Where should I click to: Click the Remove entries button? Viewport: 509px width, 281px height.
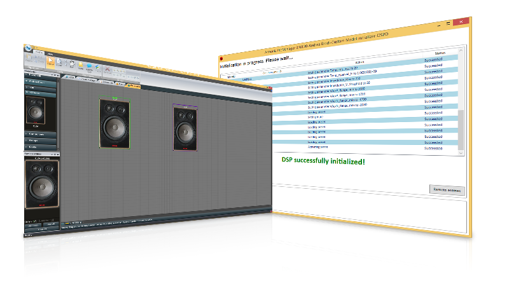pyautogui.click(x=448, y=190)
